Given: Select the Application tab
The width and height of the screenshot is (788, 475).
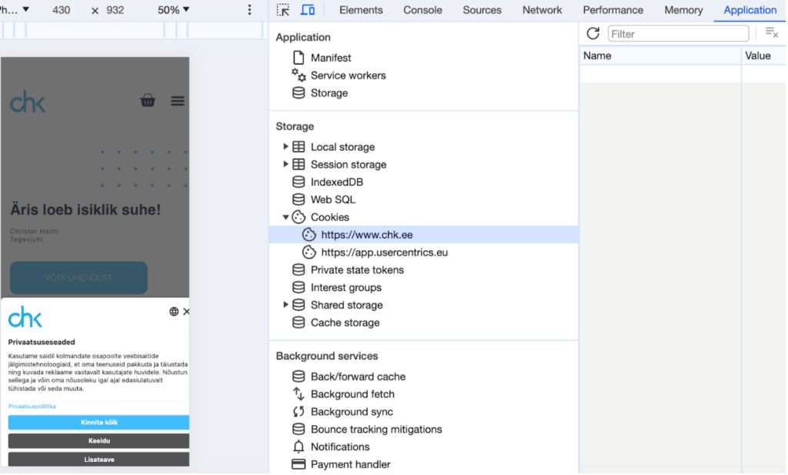Looking at the screenshot, I should (x=750, y=10).
